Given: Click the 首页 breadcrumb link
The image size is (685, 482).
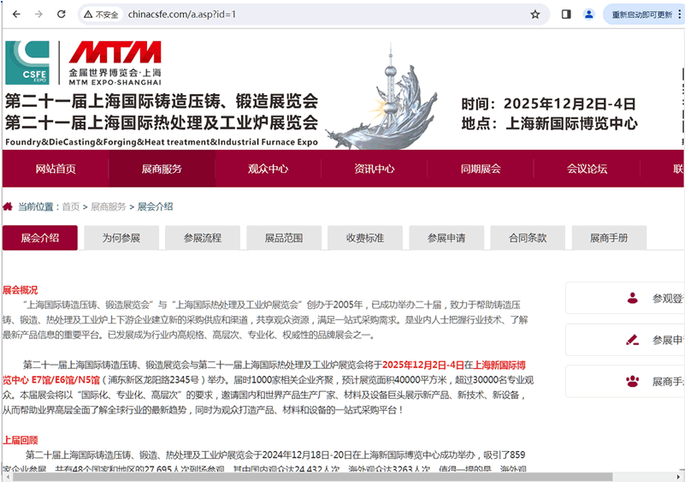Looking at the screenshot, I should pos(71,206).
